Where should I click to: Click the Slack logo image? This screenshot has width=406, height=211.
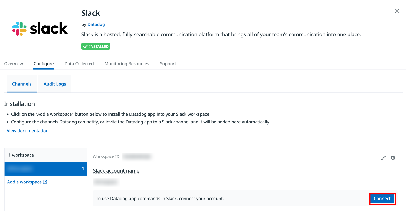tap(40, 29)
